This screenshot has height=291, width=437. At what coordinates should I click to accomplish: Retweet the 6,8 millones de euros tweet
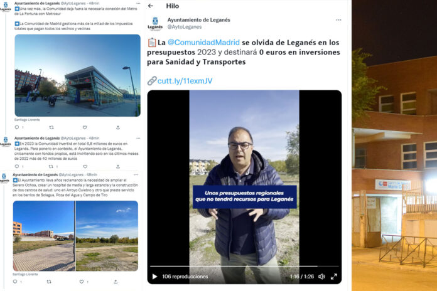point(51,167)
